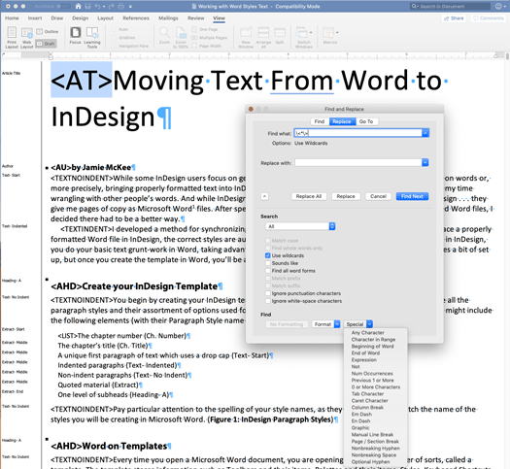Click the Print icon in title bar
This screenshot has width=510, height=469.
click(x=121, y=6)
